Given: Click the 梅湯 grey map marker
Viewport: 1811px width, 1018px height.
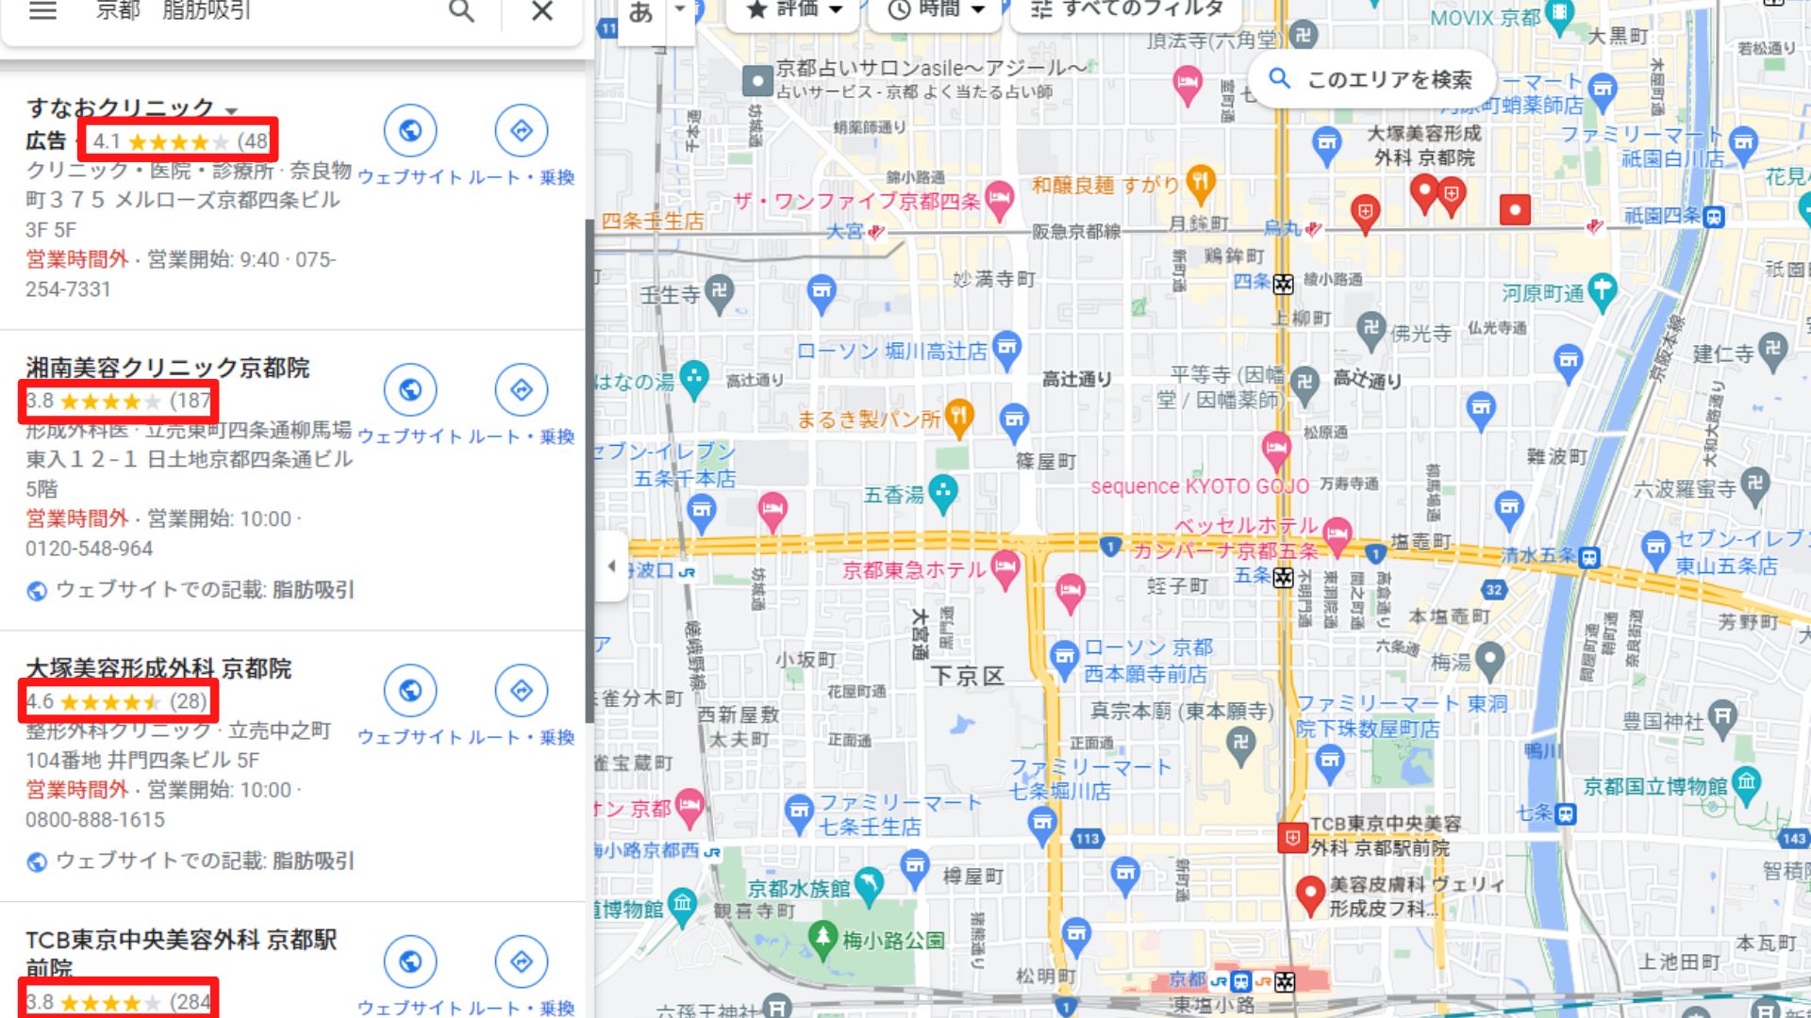Looking at the screenshot, I should click(x=1490, y=660).
